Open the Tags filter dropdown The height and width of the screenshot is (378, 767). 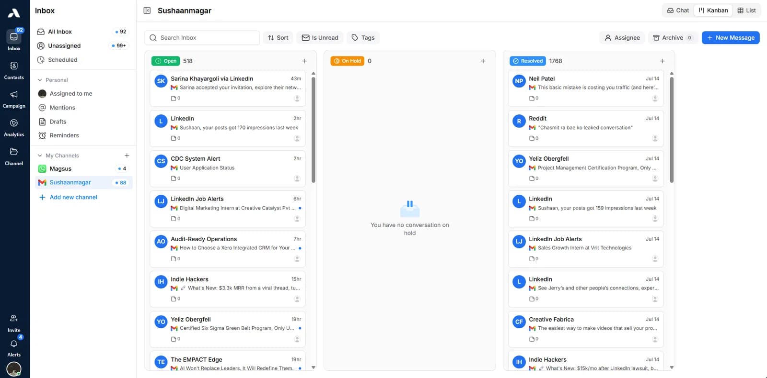tap(363, 38)
